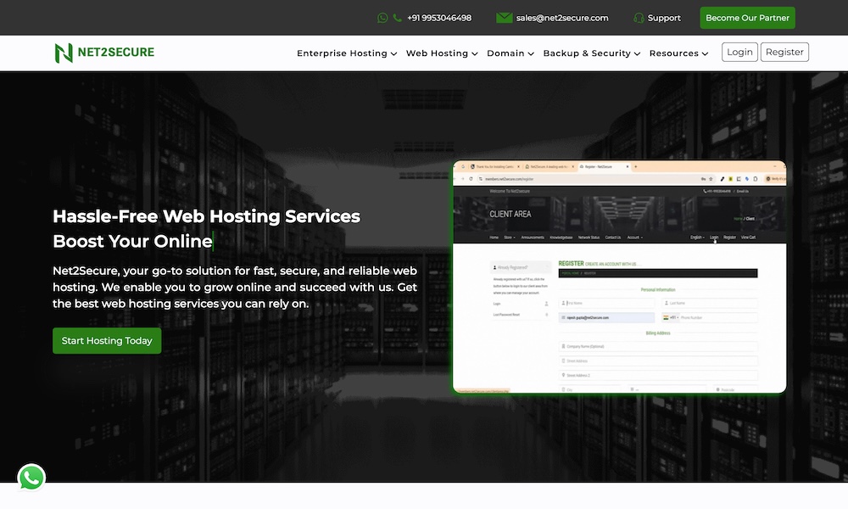Screen dimensions: 848x509
Task: Open the floating WhatsApp chat button
Action: click(31, 478)
